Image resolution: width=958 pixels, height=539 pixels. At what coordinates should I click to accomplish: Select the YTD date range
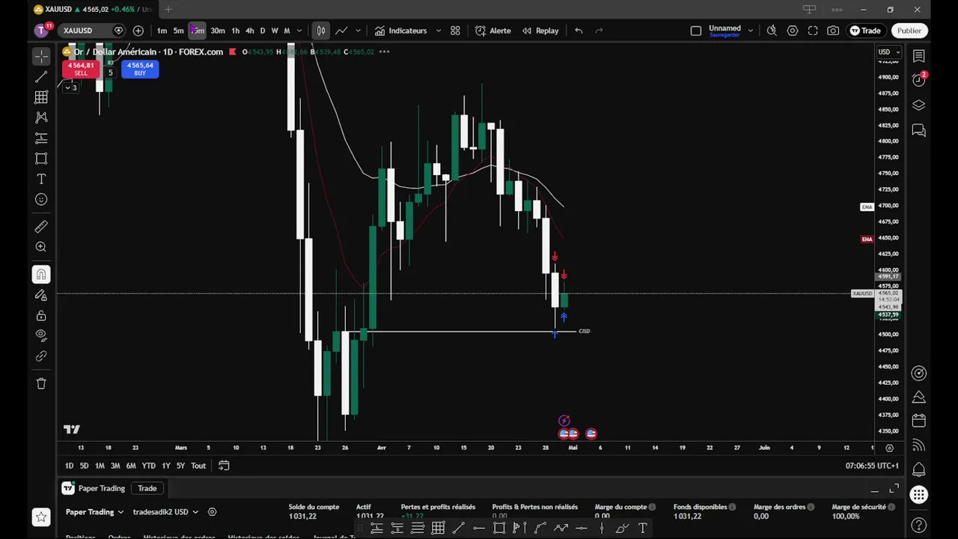coord(149,466)
